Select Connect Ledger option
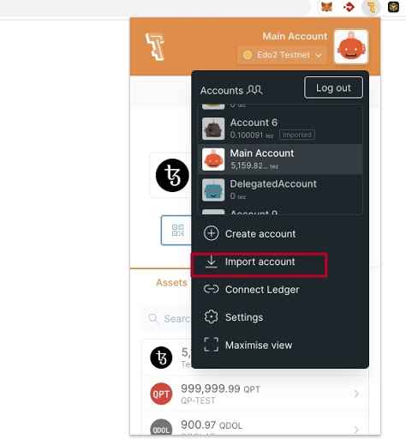This screenshot has height=439, width=406. (252, 290)
